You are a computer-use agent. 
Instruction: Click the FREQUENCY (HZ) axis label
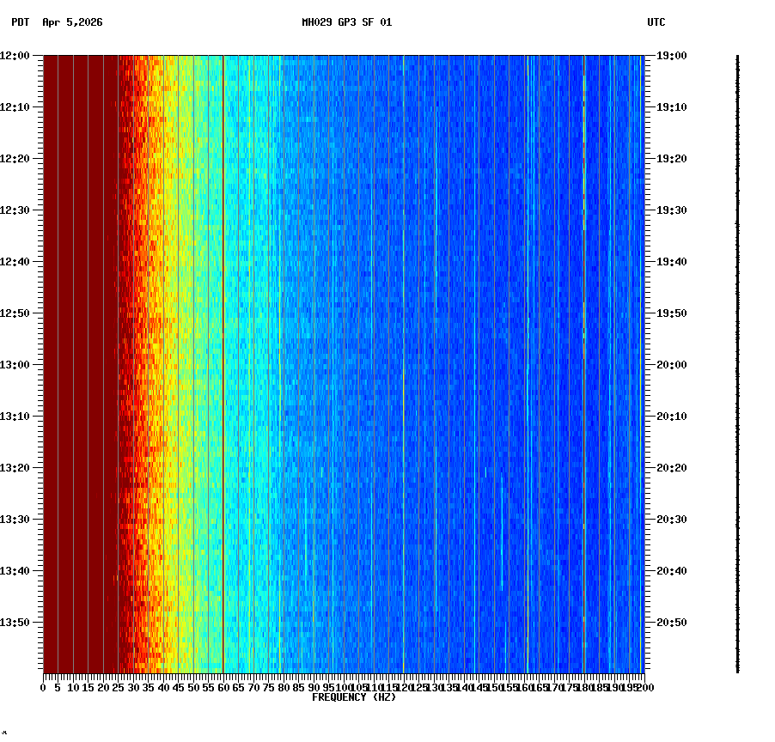coord(354,696)
